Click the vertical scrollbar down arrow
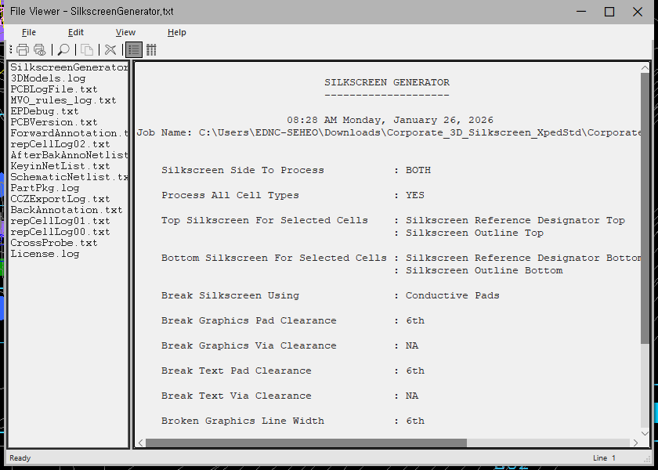The image size is (658, 470). (x=645, y=432)
